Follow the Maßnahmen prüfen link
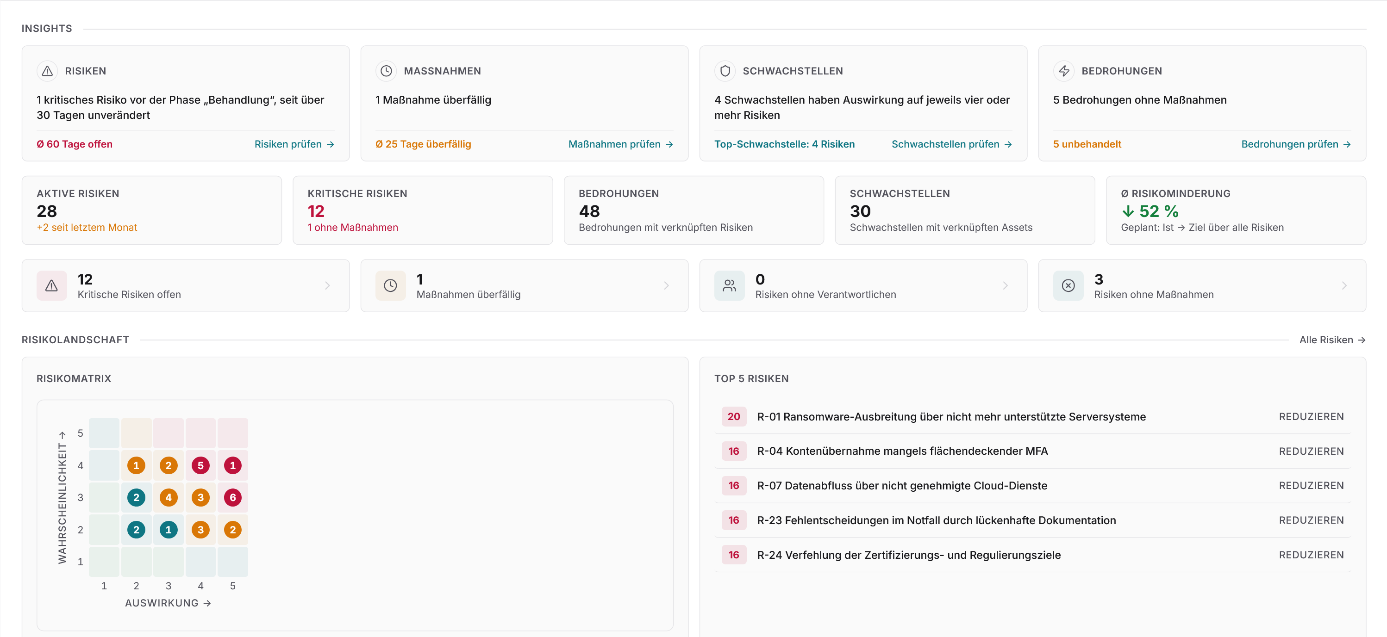Screen dimensions: 1387x637 click(x=621, y=144)
